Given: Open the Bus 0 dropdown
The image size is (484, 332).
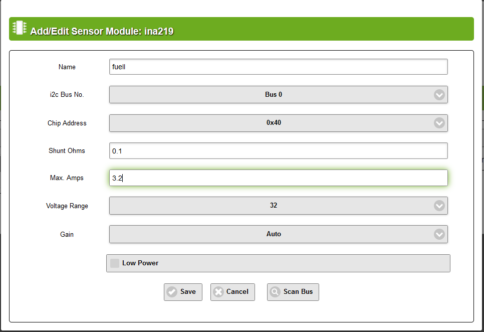Looking at the screenshot, I should 279,94.
